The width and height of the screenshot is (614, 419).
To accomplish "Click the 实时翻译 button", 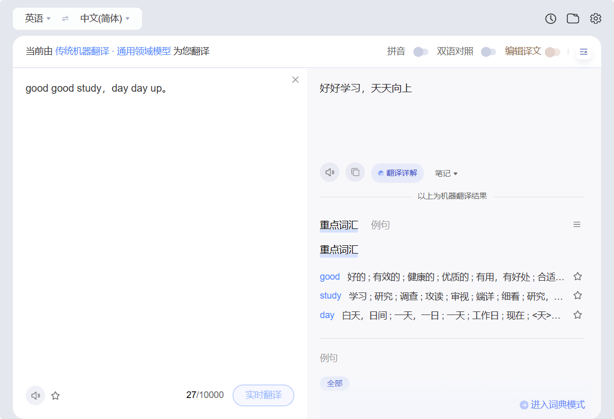I will tap(263, 395).
